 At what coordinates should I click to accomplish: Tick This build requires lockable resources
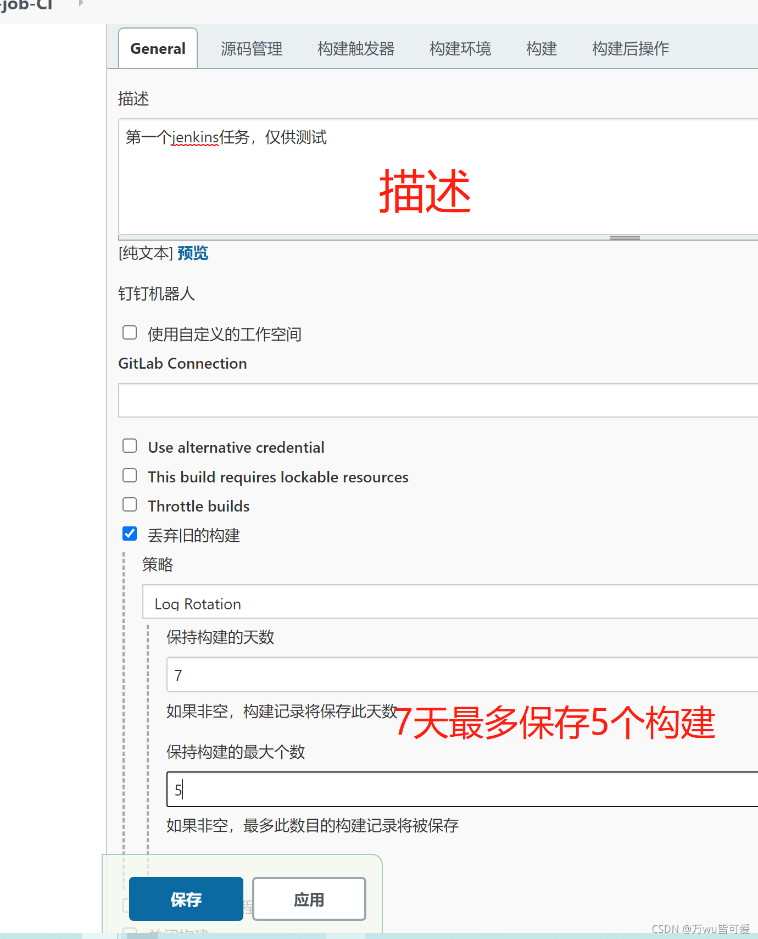click(130, 475)
